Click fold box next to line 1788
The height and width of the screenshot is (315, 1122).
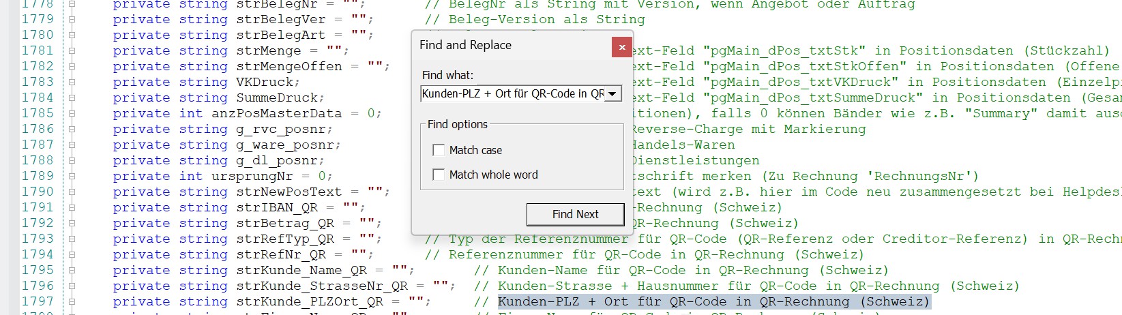72,161
